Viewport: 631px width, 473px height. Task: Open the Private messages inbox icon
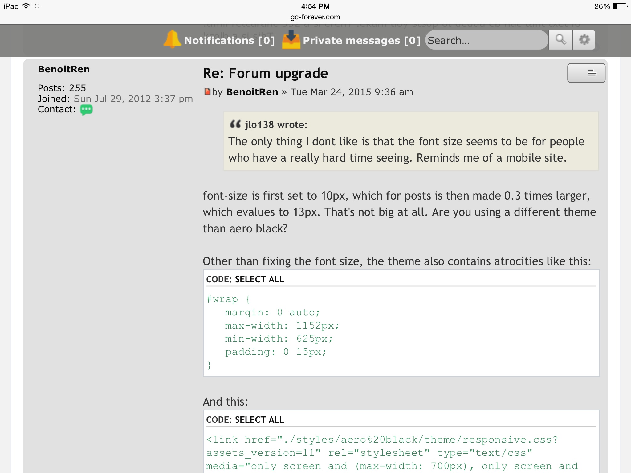(291, 39)
